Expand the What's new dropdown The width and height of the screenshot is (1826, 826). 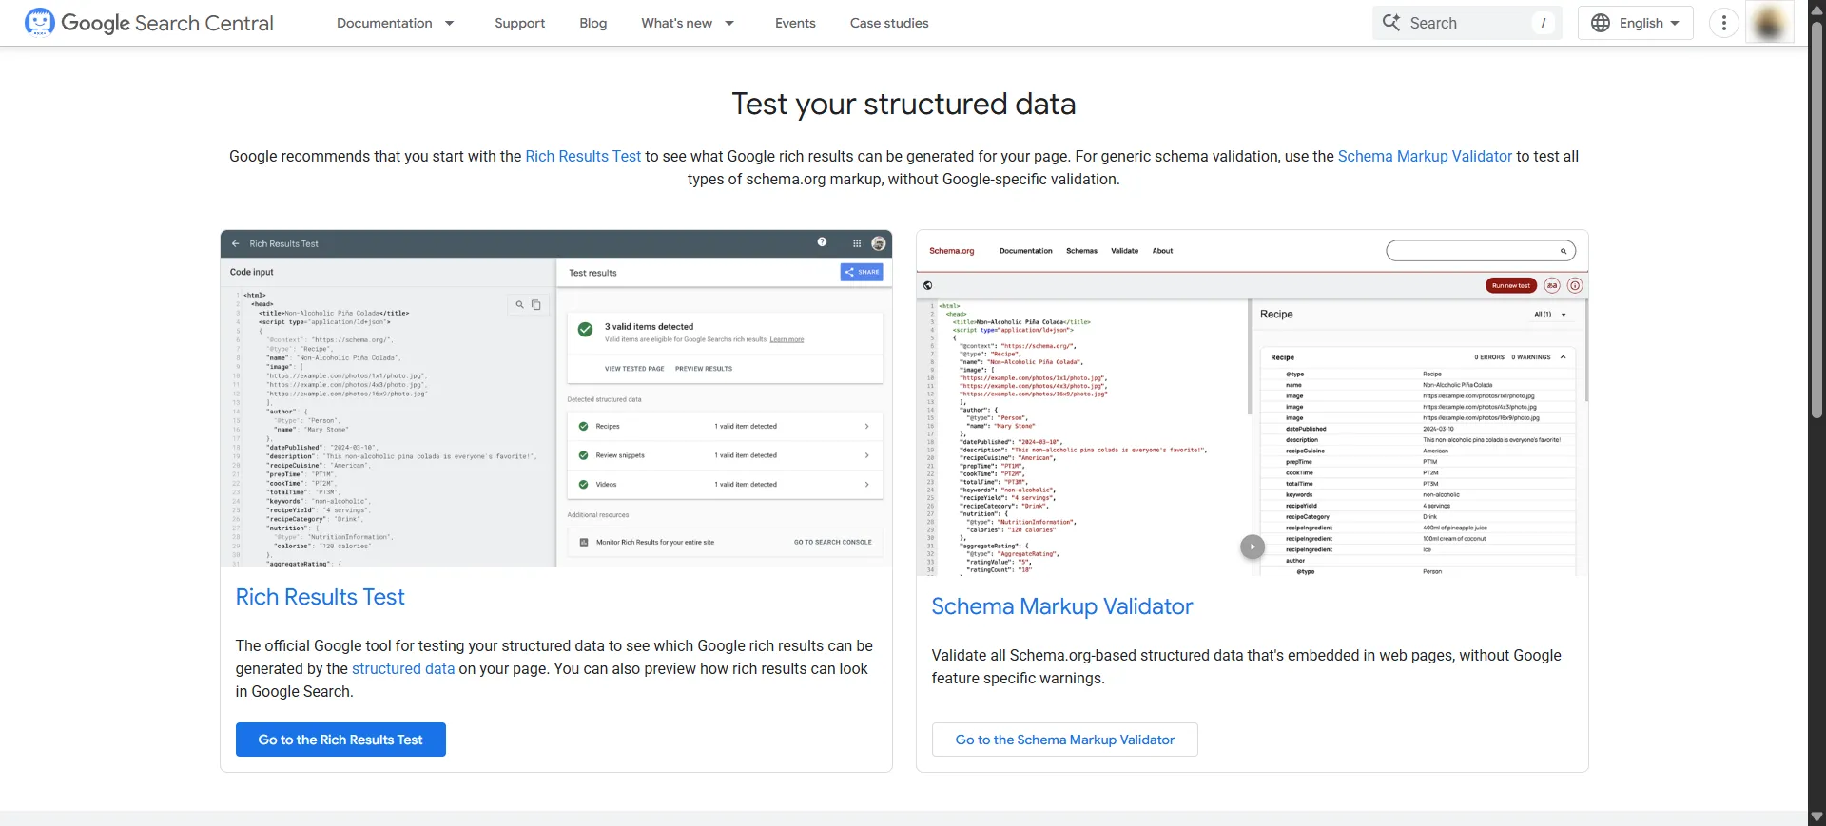[688, 23]
